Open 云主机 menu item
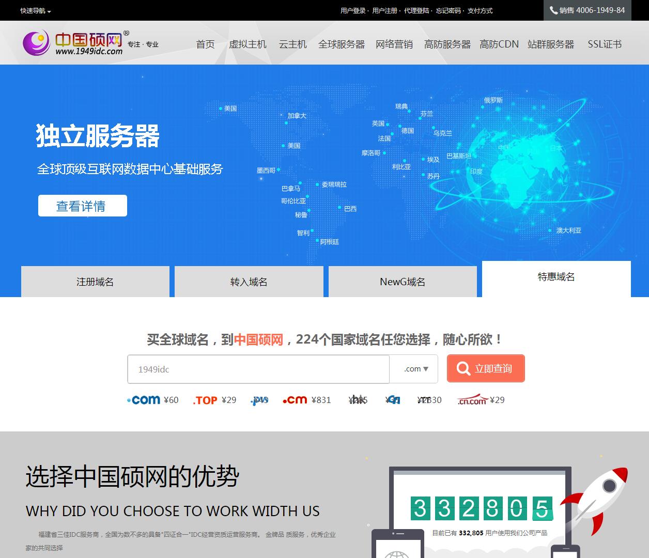Viewport: 649px width, 558px height. tap(292, 44)
